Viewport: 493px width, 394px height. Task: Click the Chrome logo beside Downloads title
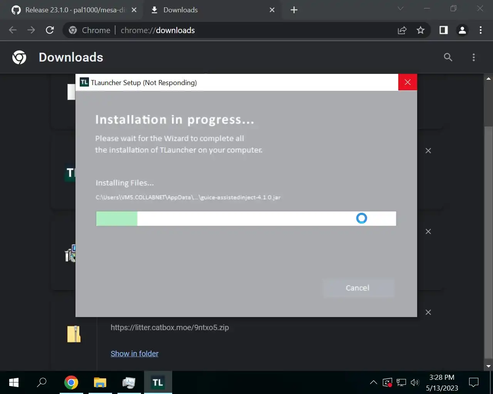[x=19, y=57]
